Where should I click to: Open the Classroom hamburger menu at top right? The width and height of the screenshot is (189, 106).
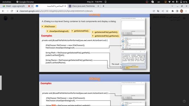pos(184,18)
